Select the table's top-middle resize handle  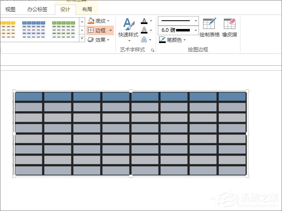[x=131, y=91]
